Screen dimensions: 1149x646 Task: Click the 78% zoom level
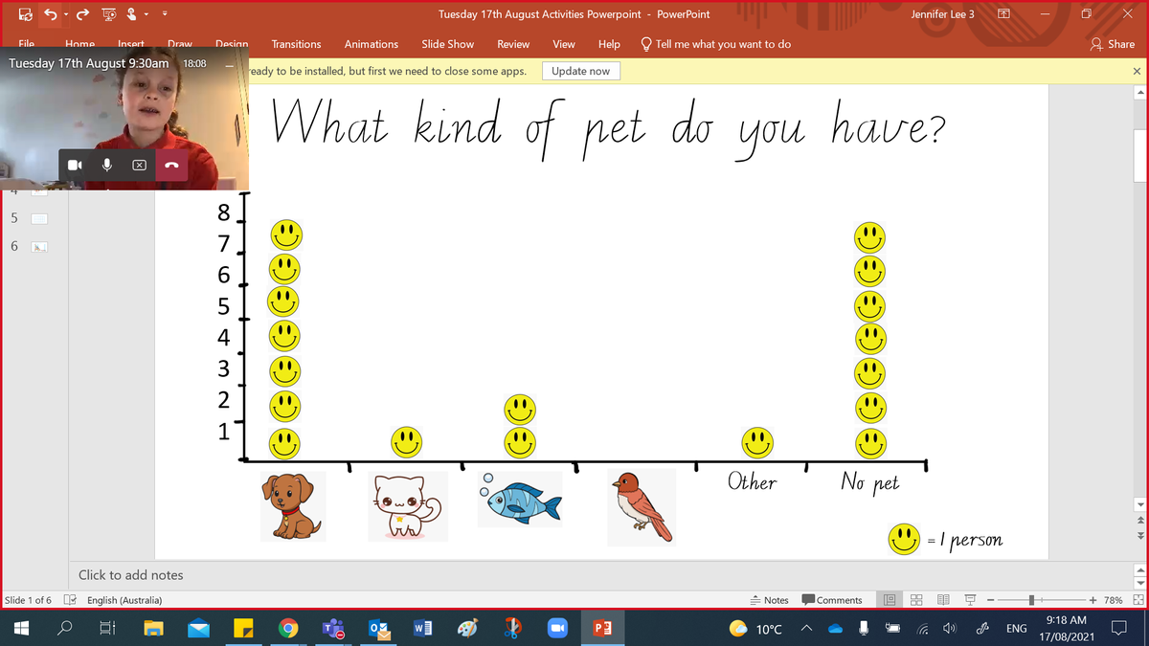tap(1113, 600)
